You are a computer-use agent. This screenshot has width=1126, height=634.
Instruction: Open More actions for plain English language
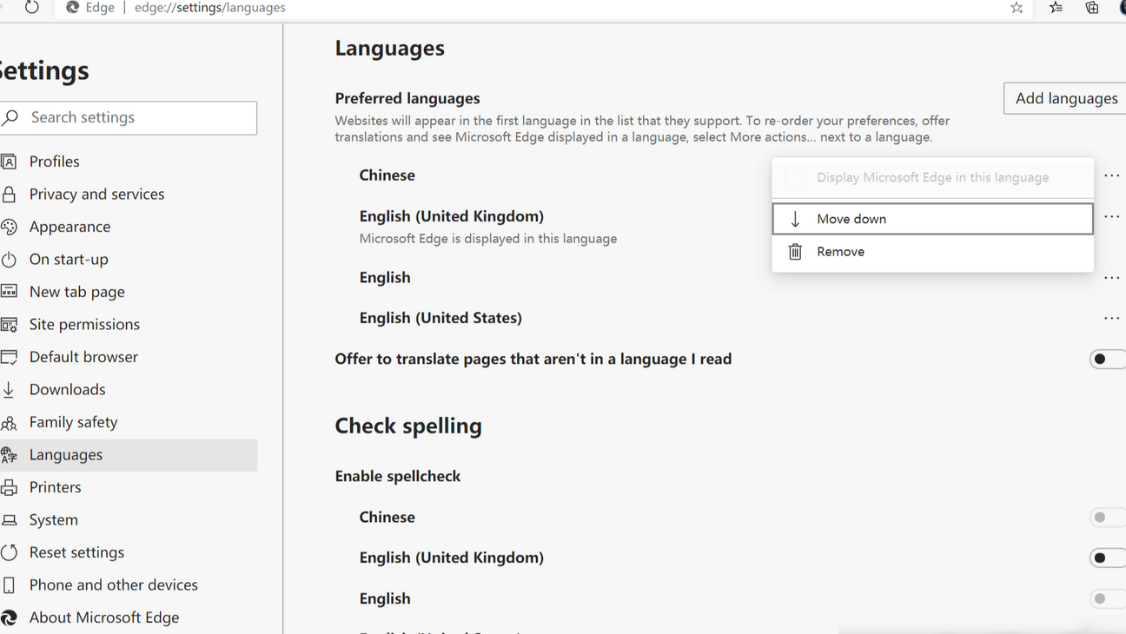click(x=1111, y=278)
